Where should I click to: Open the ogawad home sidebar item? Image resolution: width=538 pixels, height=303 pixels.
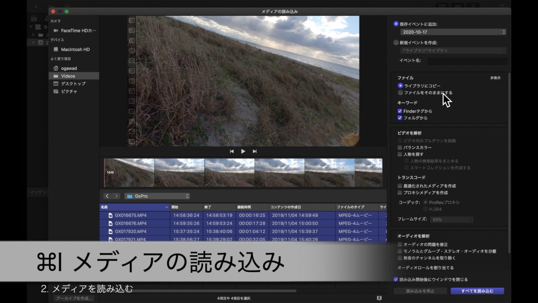pos(70,68)
